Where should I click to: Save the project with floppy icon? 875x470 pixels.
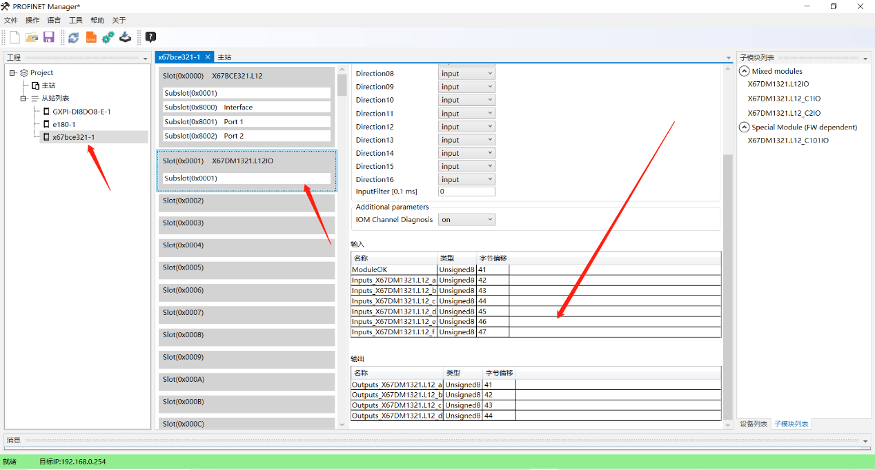click(x=49, y=37)
